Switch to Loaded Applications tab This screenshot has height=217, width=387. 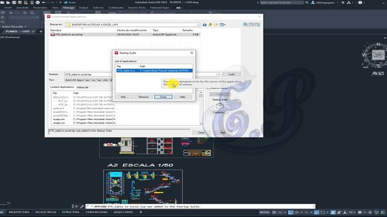click(62, 87)
